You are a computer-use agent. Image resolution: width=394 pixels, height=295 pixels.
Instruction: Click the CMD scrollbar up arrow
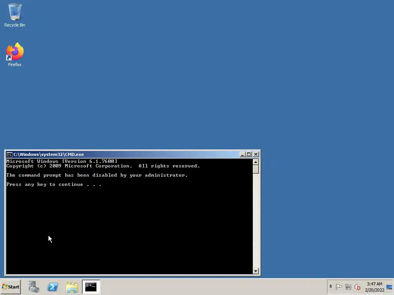click(x=255, y=162)
